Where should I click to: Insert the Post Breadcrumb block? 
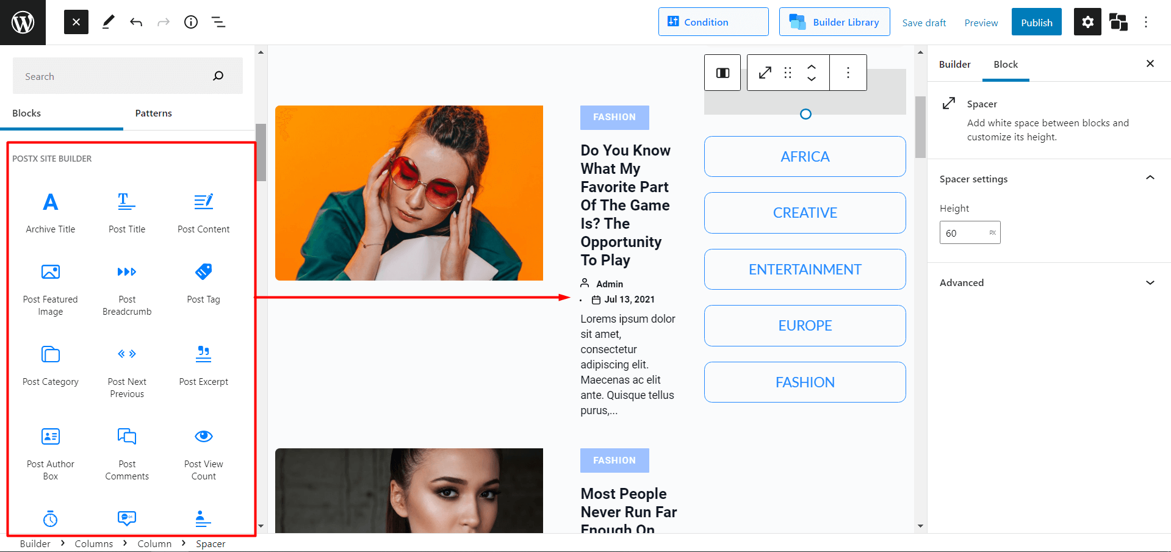(127, 288)
